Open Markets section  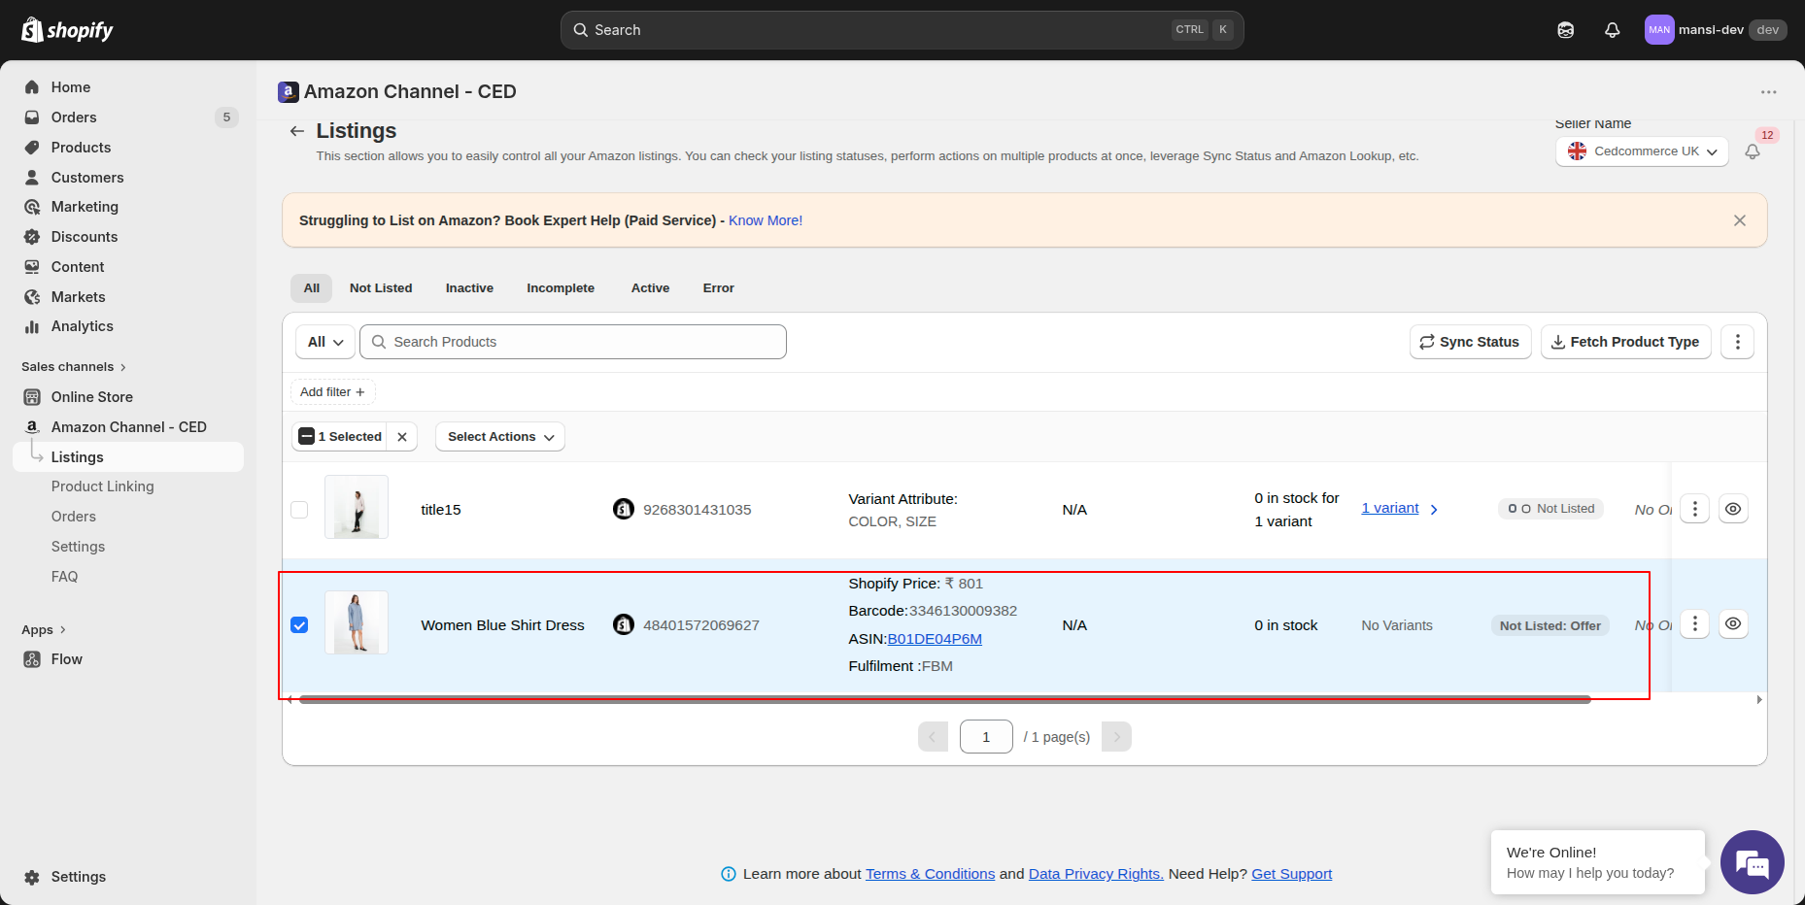[x=78, y=297]
